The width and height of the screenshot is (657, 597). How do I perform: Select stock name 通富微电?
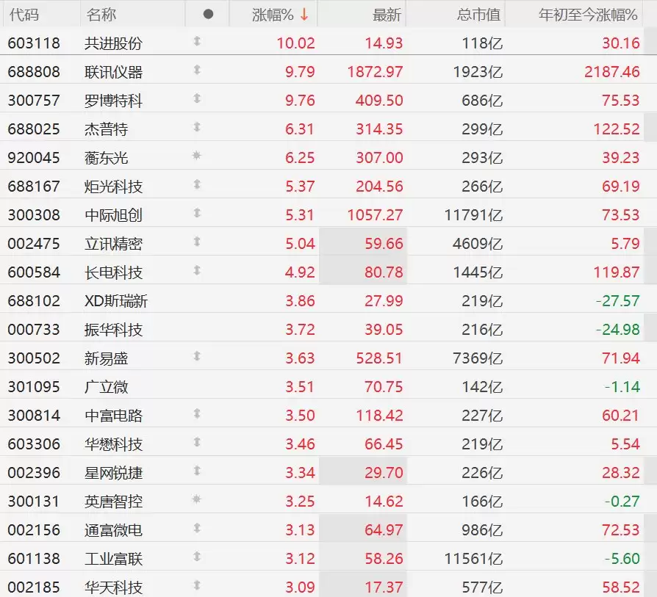114,530
